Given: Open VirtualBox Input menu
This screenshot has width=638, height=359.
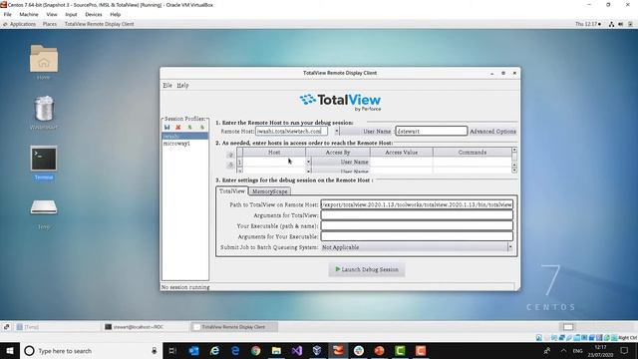Looking at the screenshot, I should tap(71, 14).
